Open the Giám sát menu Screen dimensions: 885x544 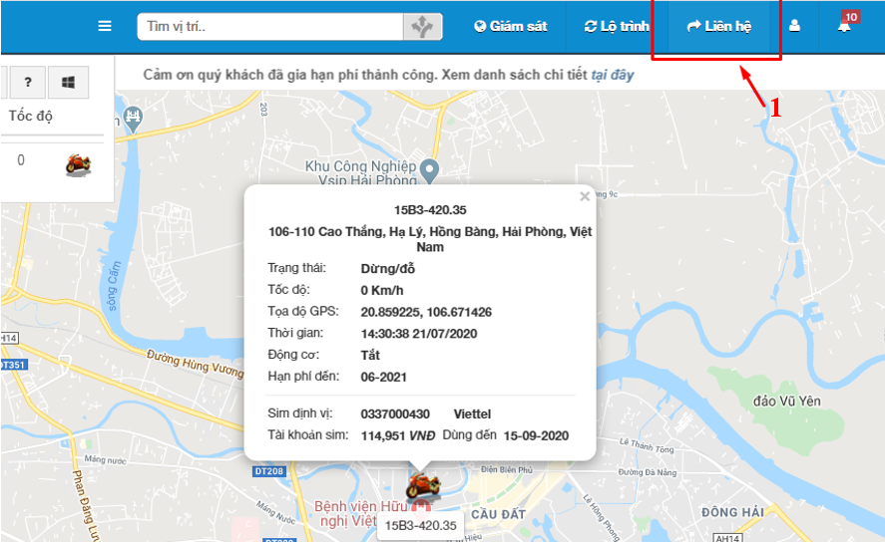pyautogui.click(x=511, y=27)
